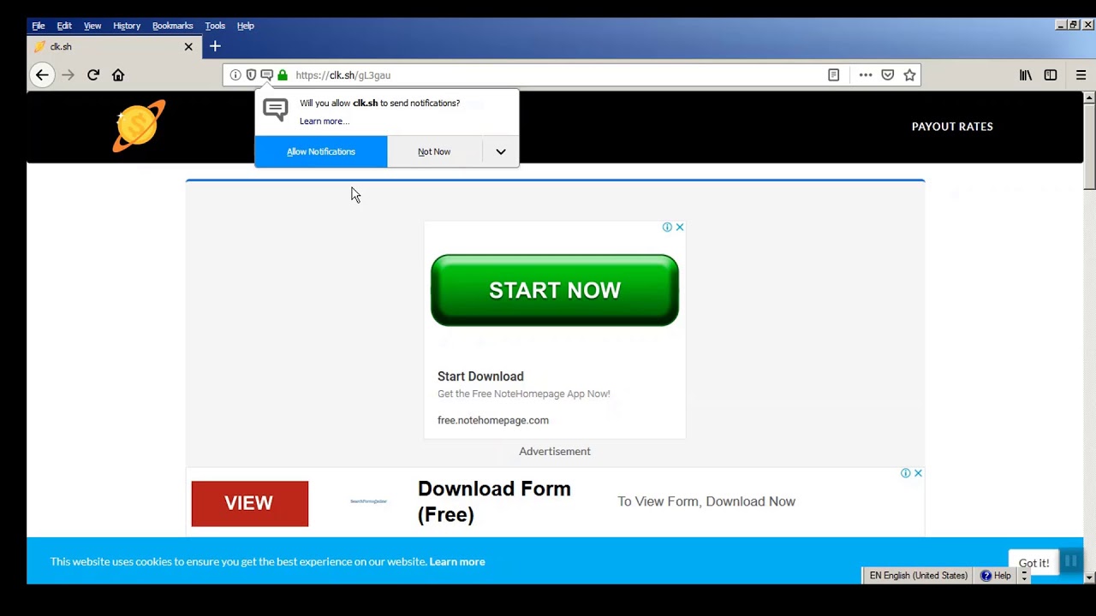The height and width of the screenshot is (616, 1096).
Task: Expand the Not Now dropdown arrow
Action: 501,152
